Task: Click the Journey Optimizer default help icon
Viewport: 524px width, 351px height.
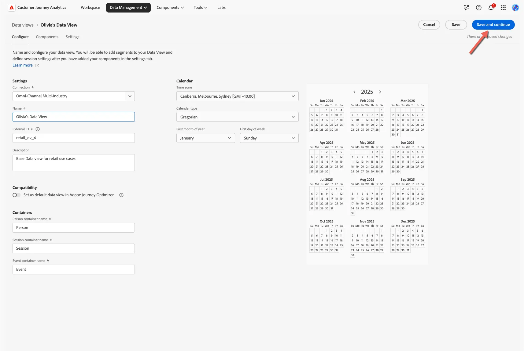Action: 121,195
